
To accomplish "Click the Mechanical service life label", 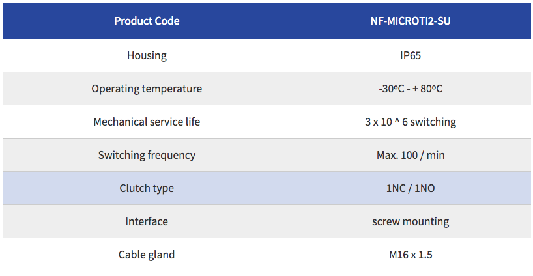I will pos(147,122).
